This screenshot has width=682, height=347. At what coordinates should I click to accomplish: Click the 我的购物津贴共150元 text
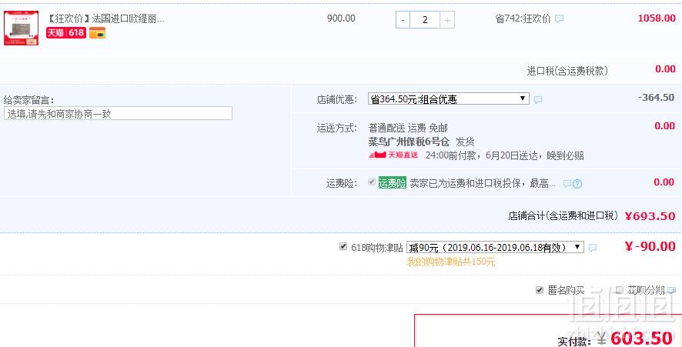(451, 262)
